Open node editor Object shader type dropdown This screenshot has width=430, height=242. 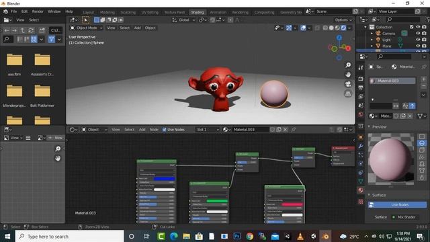[x=94, y=130]
